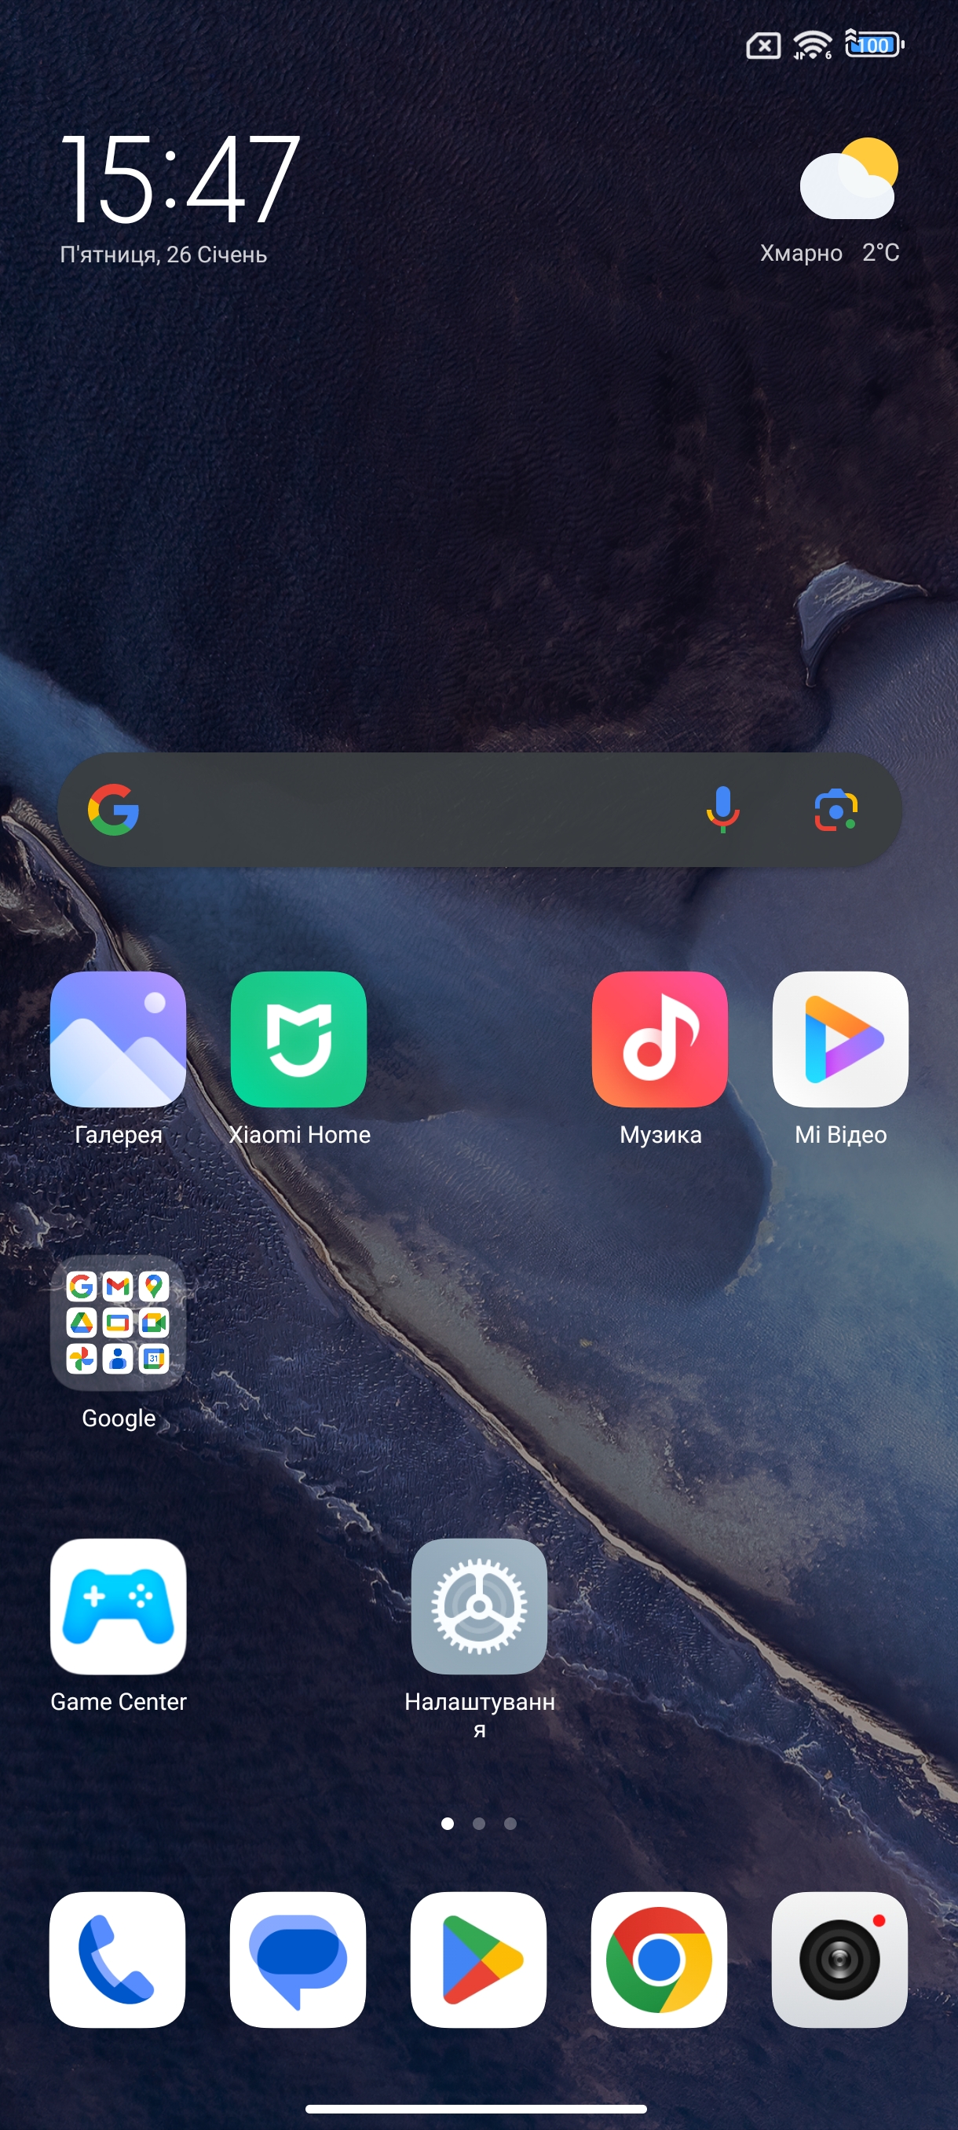Viewport: 958px width, 2130px height.
Task: Launch the Camera app from dock
Action: click(839, 1959)
